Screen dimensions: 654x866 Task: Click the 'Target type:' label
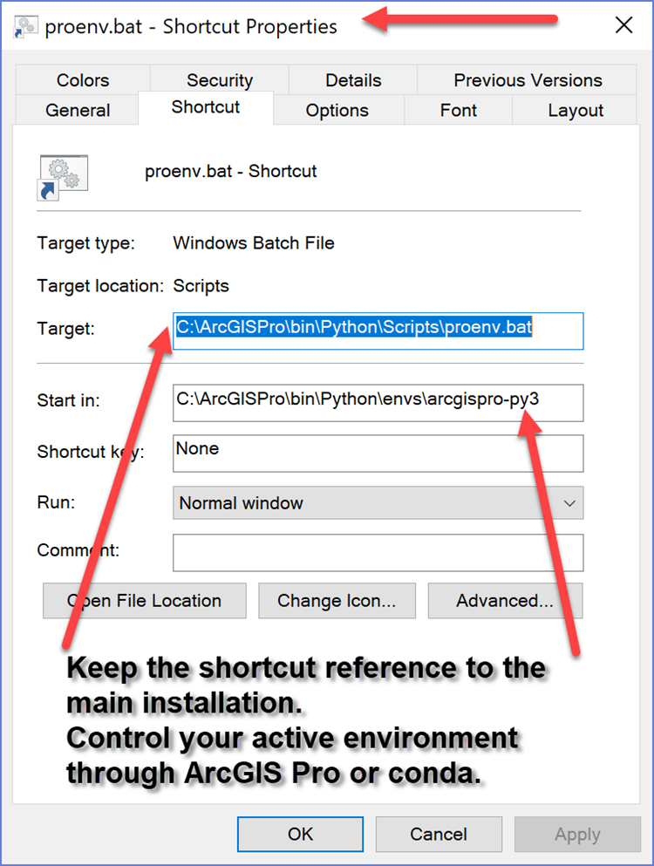pyautogui.click(x=85, y=243)
